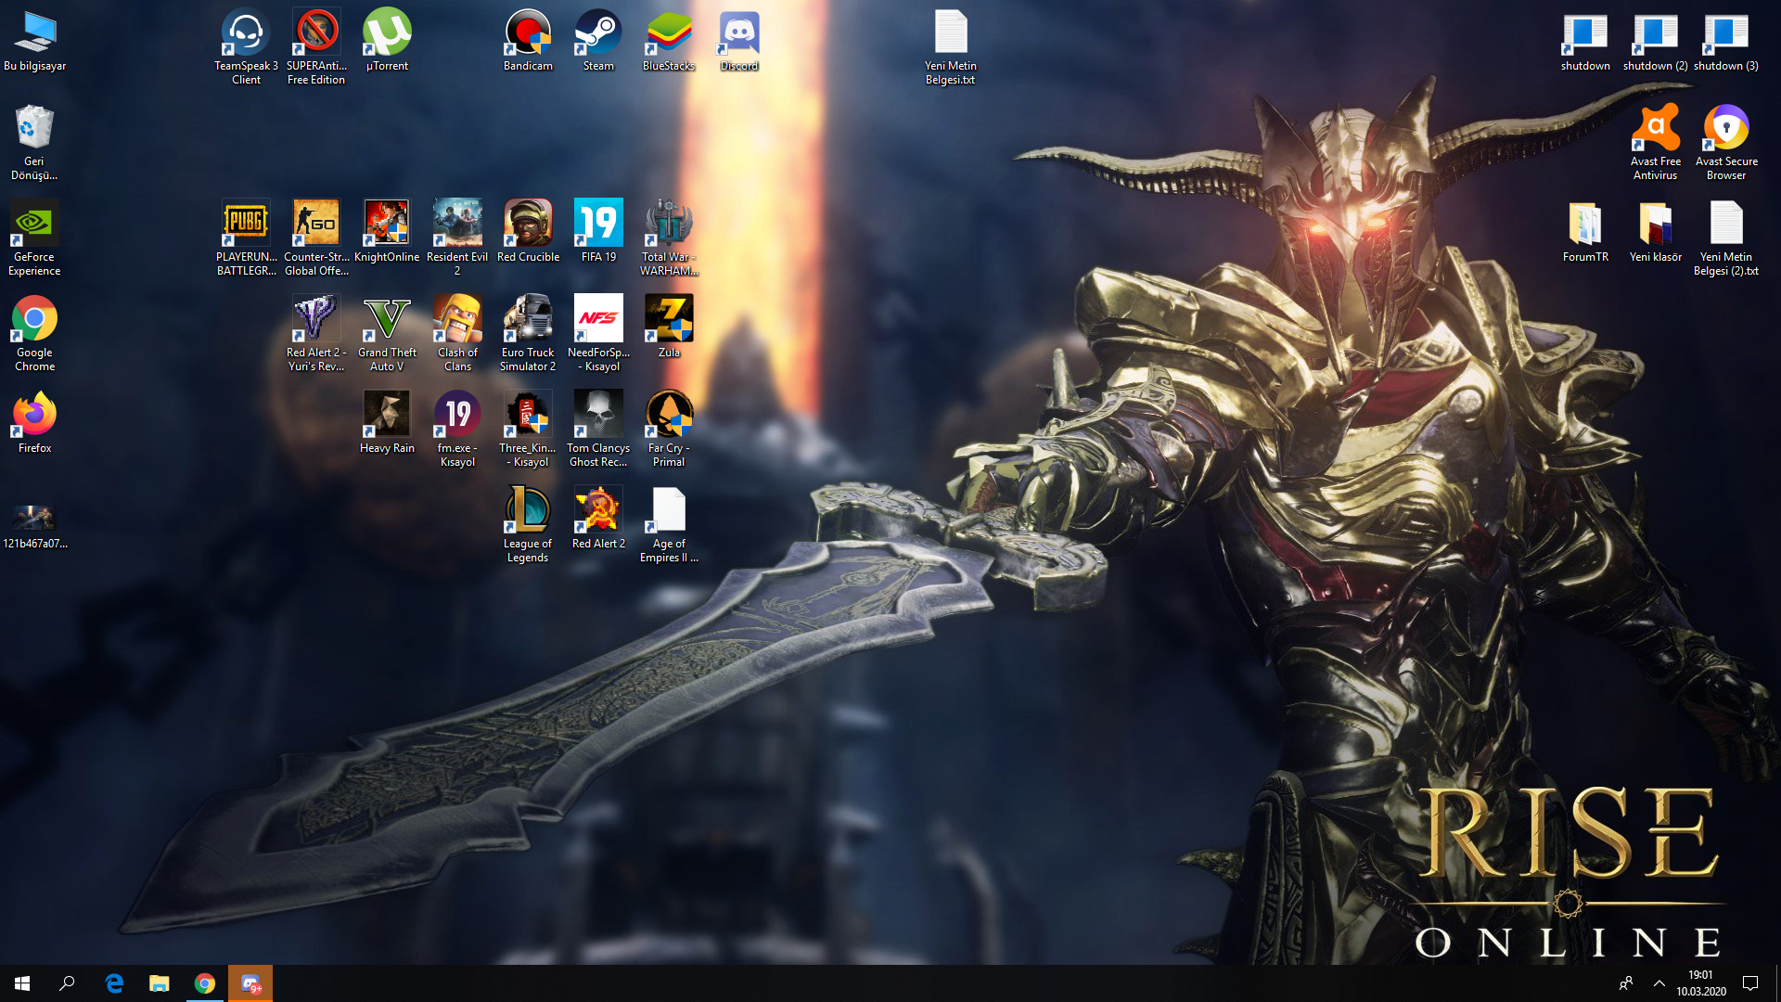The width and height of the screenshot is (1781, 1002).
Task: Select Yeni Metin Belgesi (2).txt file
Action: point(1727,238)
